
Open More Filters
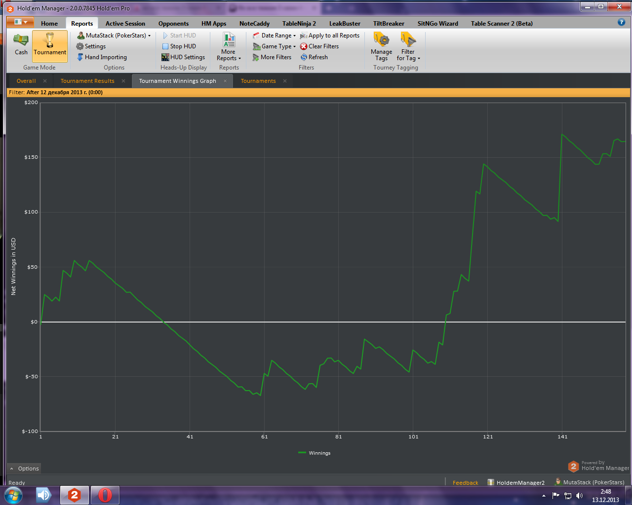click(272, 57)
